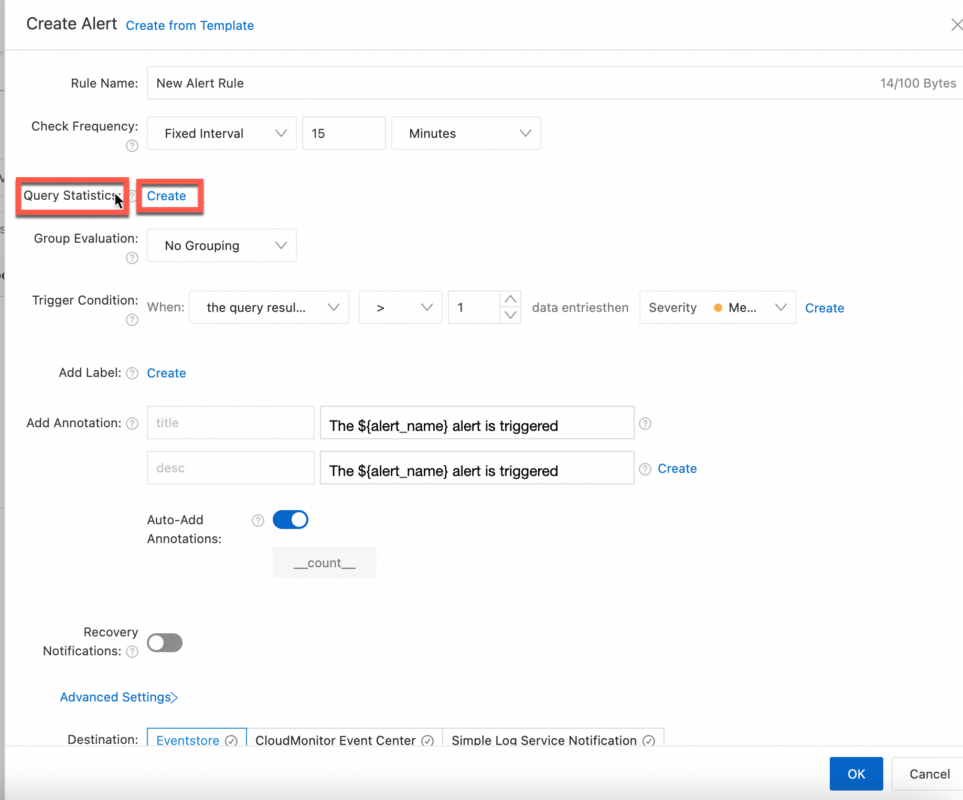Show help for Auto-Add Annotations
963x800 pixels.
coord(258,521)
